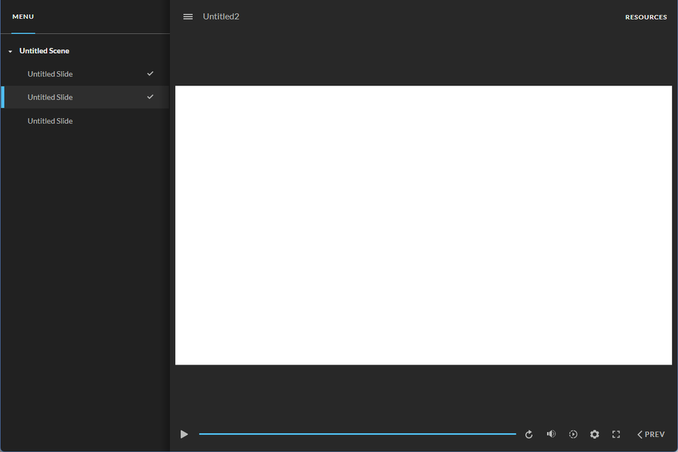
Task: Toggle the sidebar with the hamburger icon
Action: (x=188, y=17)
